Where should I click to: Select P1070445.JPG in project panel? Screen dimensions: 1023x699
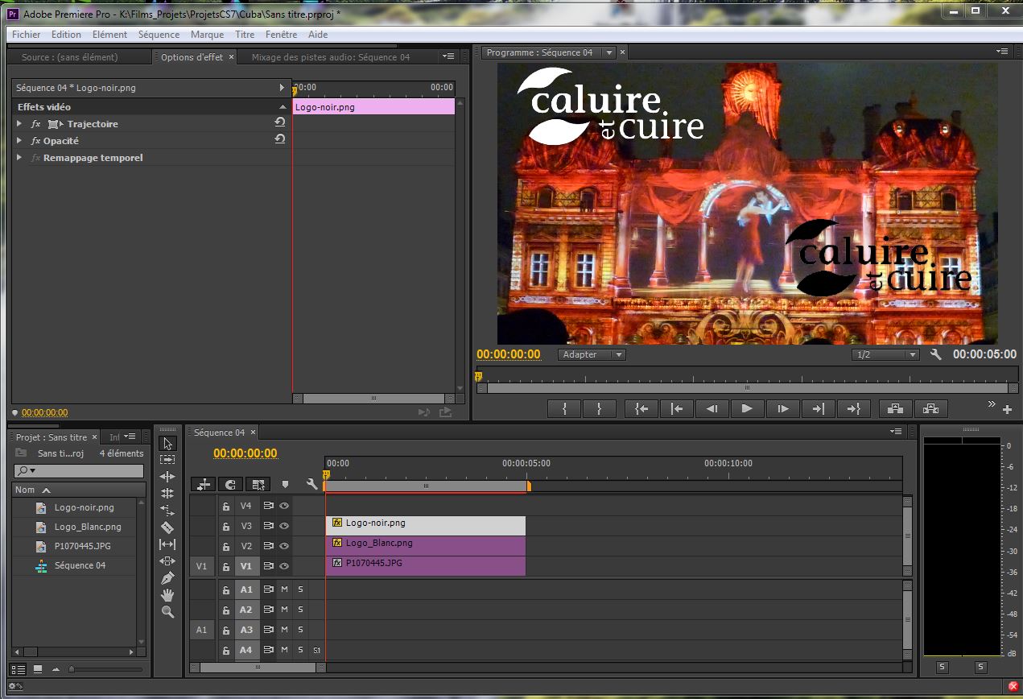pyautogui.click(x=82, y=546)
